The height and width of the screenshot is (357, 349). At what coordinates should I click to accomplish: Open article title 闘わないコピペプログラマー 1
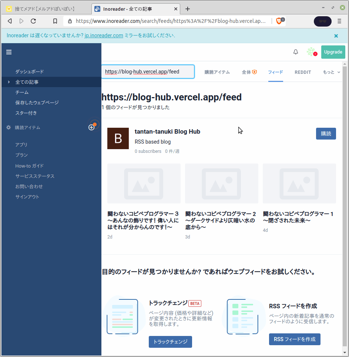click(298, 217)
